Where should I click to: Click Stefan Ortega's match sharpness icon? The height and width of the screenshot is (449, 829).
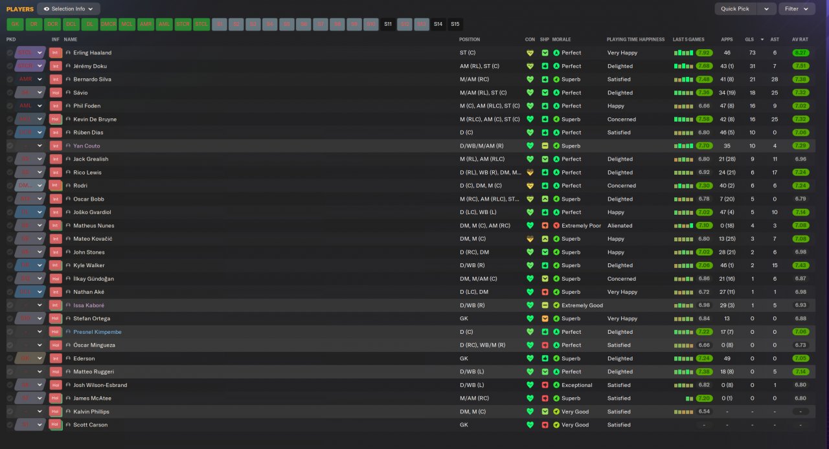click(545, 318)
